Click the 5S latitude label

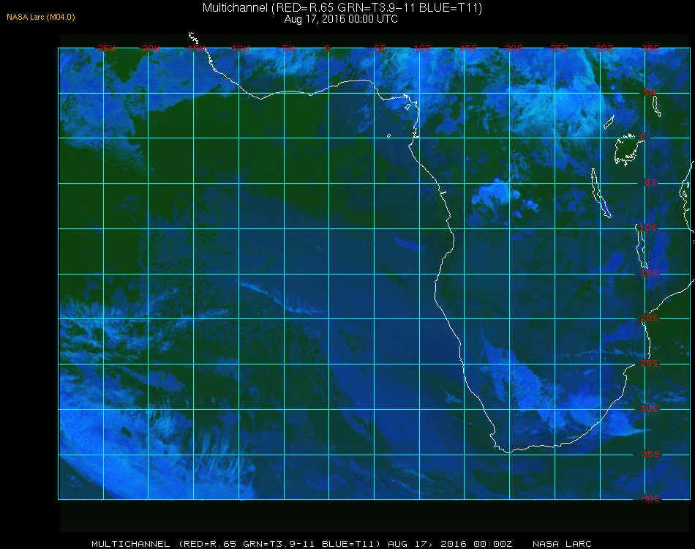650,183
